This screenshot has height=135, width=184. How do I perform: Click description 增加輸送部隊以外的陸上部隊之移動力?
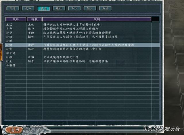pos(71,29)
